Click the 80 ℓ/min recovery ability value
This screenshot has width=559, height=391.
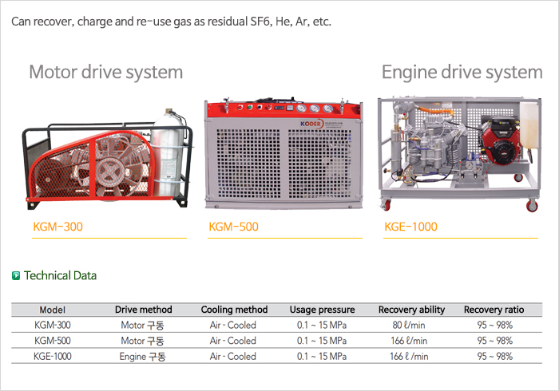click(409, 325)
